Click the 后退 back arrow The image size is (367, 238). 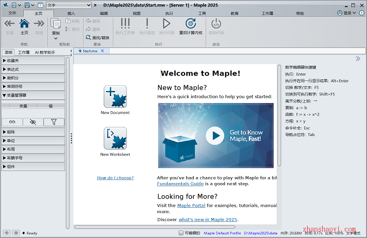click(10, 24)
